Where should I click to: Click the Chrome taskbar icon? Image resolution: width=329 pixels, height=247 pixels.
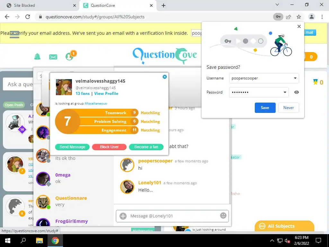click(x=55, y=241)
